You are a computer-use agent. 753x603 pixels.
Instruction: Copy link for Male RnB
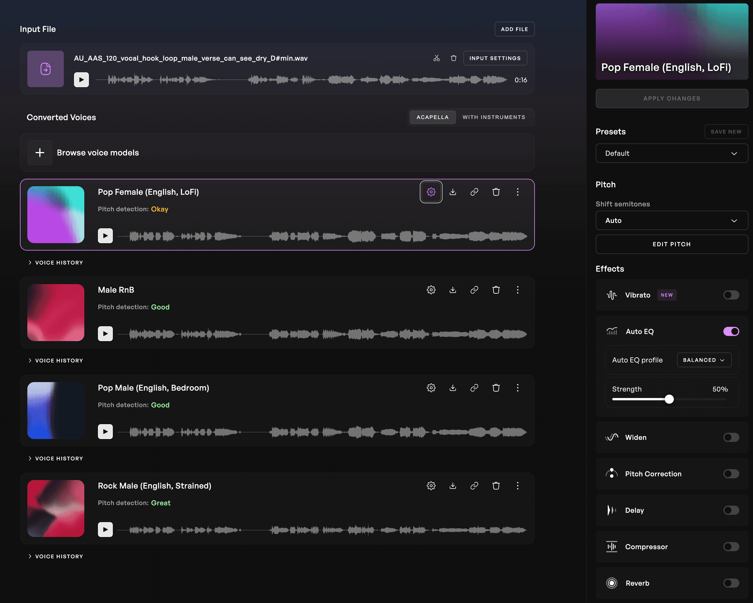474,290
